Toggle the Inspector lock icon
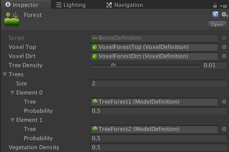Image resolution: width=229 pixels, height=152 pixels. click(215, 5)
